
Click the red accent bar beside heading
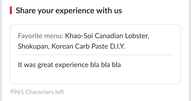click(11, 11)
